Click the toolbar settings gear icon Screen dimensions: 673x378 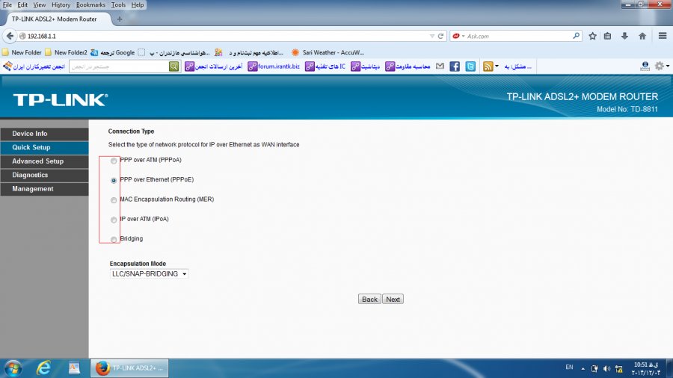[x=660, y=66]
